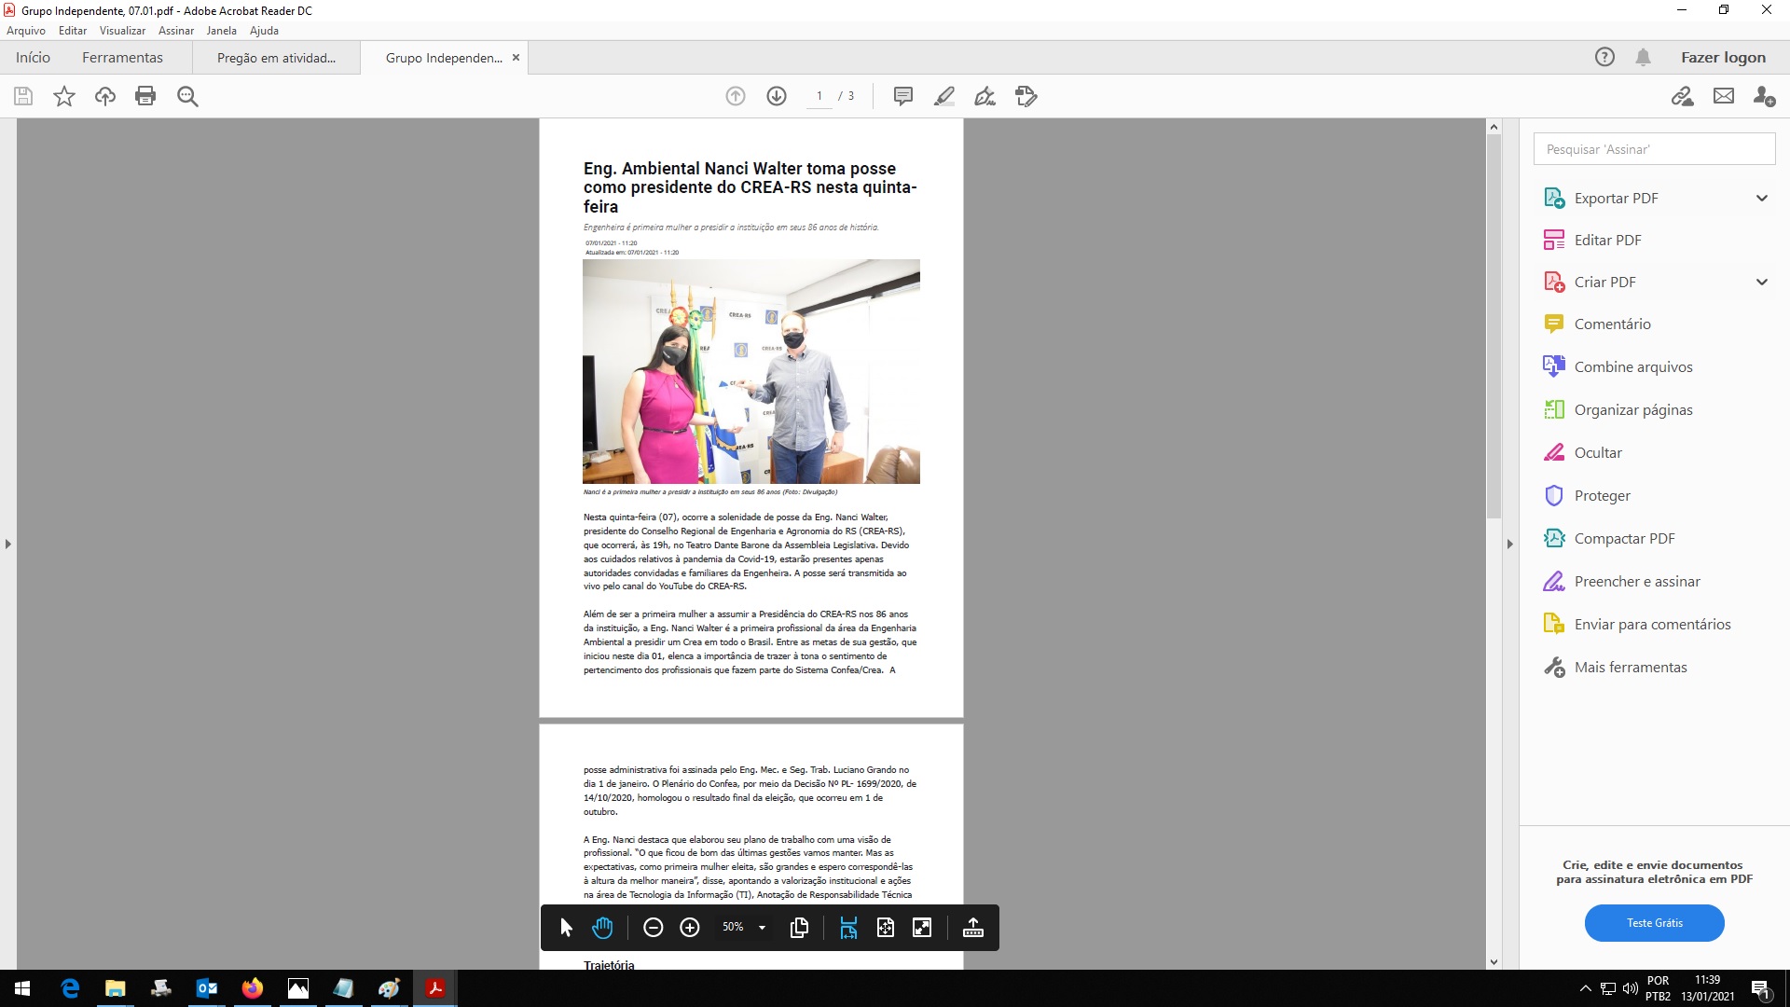Add the document to starred favorites
This screenshot has height=1007, width=1790.
pos(64,96)
